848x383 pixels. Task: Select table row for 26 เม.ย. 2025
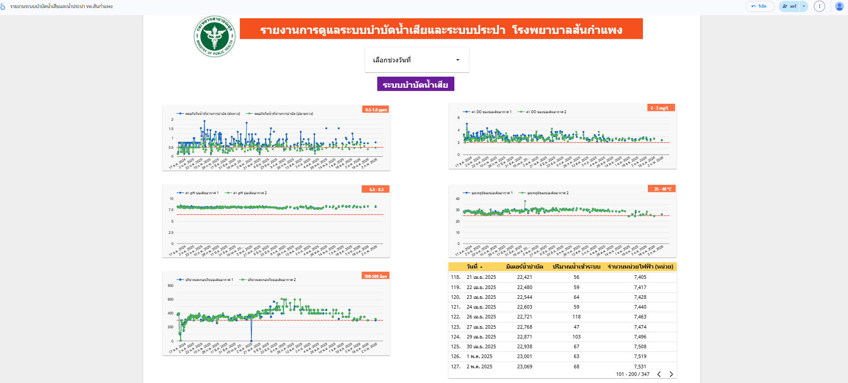[x=481, y=317]
